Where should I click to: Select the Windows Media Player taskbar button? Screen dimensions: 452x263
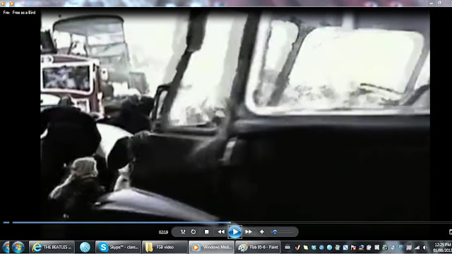(211, 247)
